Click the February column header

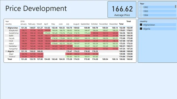click(x=32, y=24)
